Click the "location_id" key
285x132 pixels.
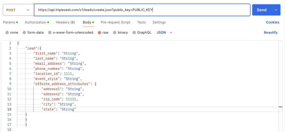(47, 74)
